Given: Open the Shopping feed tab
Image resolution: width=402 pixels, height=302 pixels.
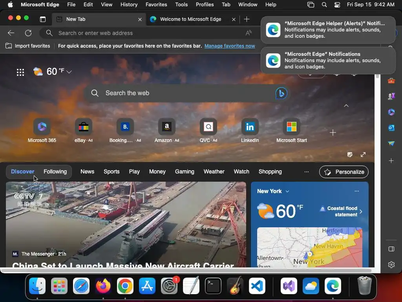Looking at the screenshot, I should (x=270, y=171).
